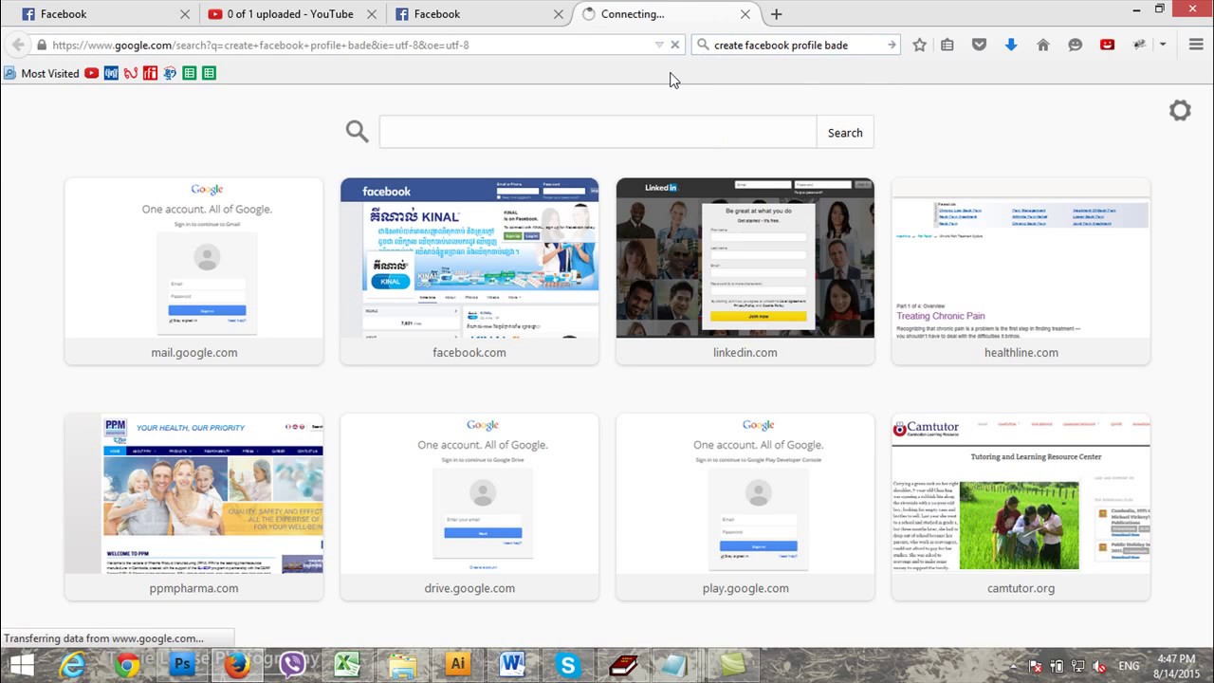This screenshot has width=1214, height=683.
Task: Open the new tab page settings gear
Action: 1180,110
